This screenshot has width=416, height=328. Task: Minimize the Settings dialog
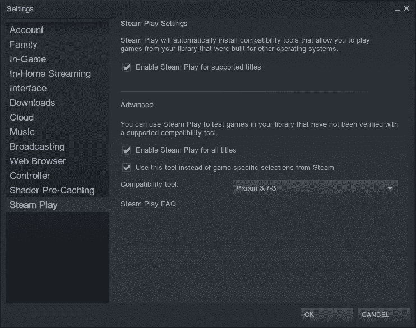click(x=397, y=9)
